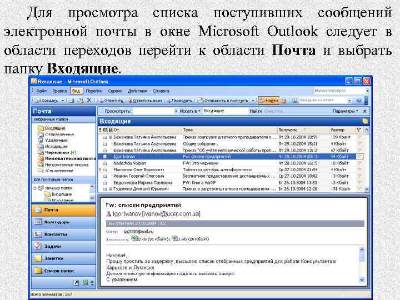Open Непрочтенные письма search folder
Viewport: 400px width, 300px height.
pyautogui.click(x=63, y=165)
